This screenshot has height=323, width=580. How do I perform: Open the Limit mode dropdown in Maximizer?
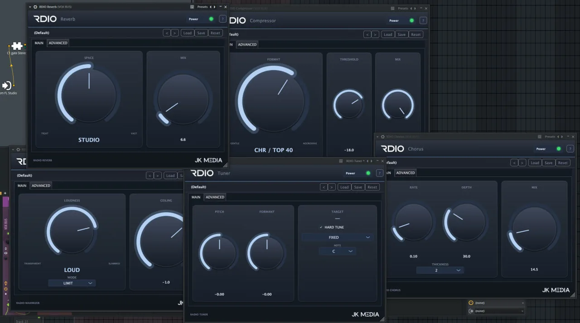(x=72, y=283)
